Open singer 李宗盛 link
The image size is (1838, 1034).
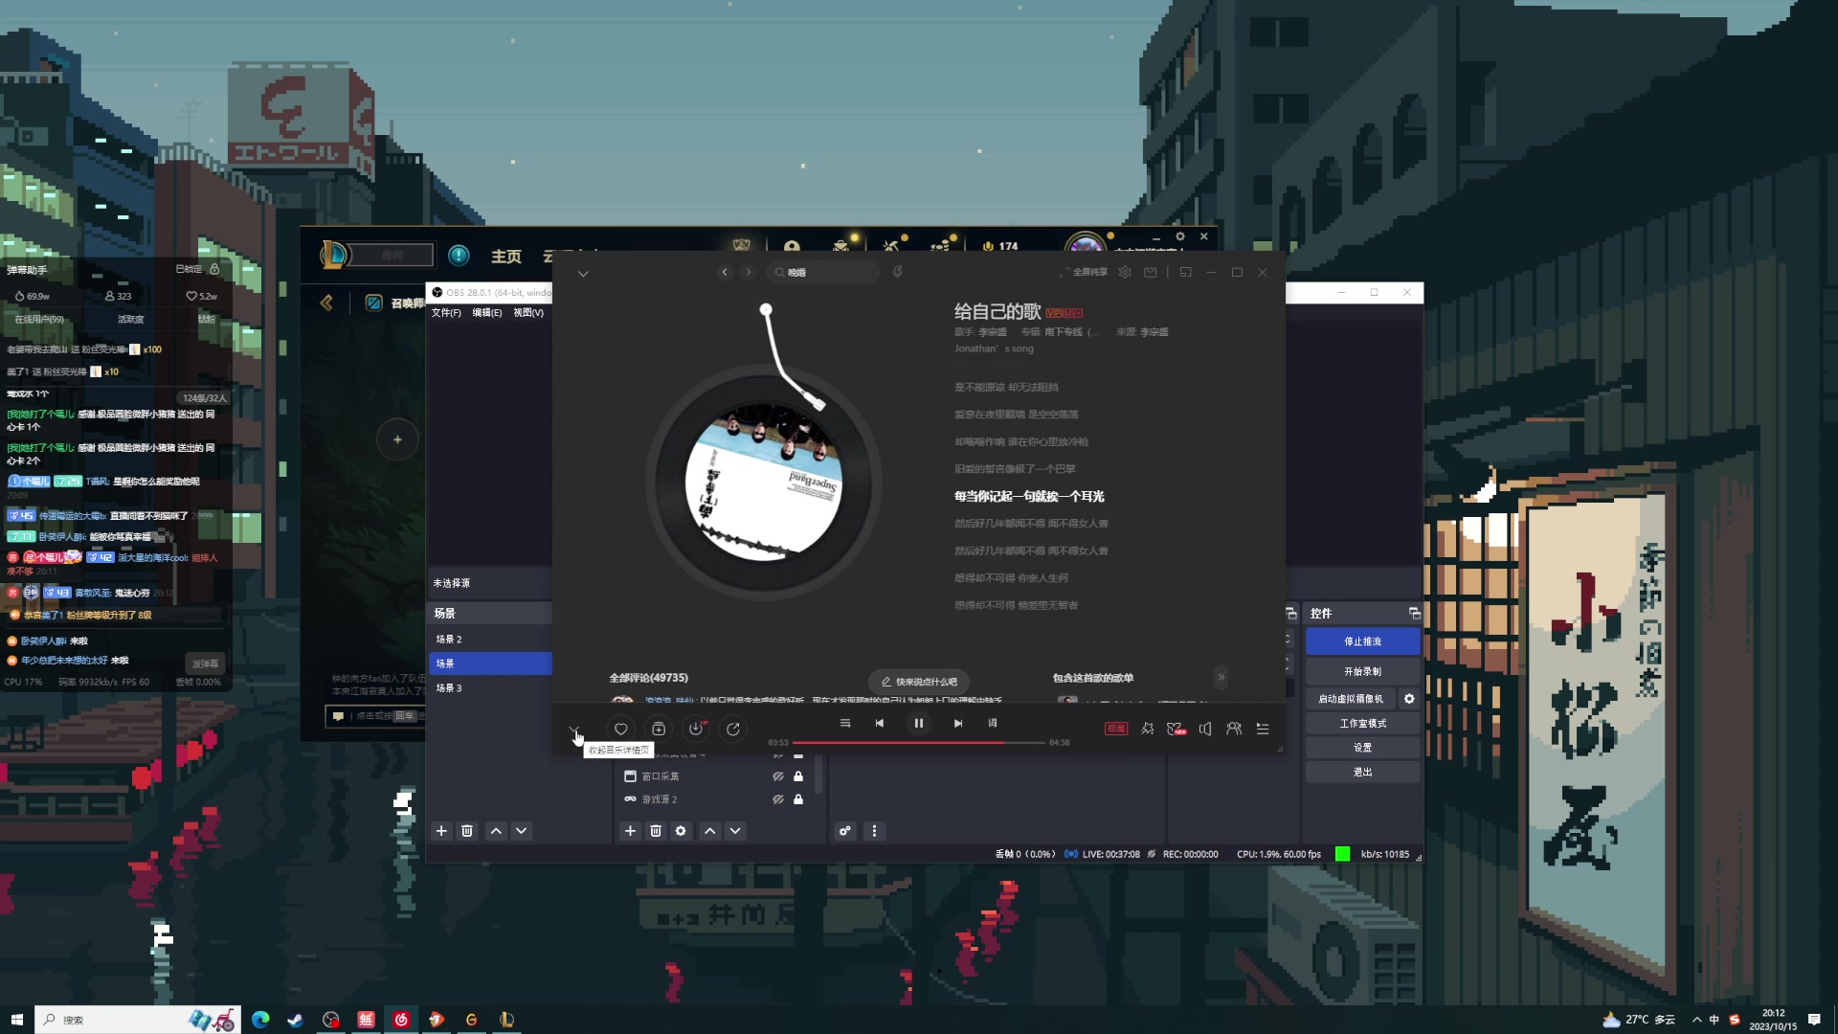click(x=992, y=332)
